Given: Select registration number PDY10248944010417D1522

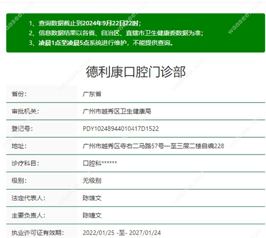Looking at the screenshot, I should click(121, 129).
